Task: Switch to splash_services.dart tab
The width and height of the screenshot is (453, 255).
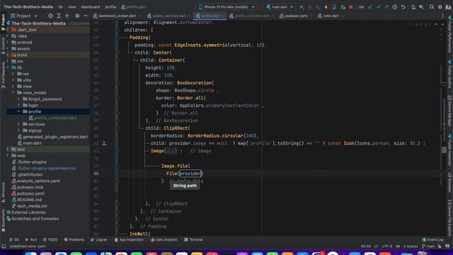Action: (x=168, y=16)
